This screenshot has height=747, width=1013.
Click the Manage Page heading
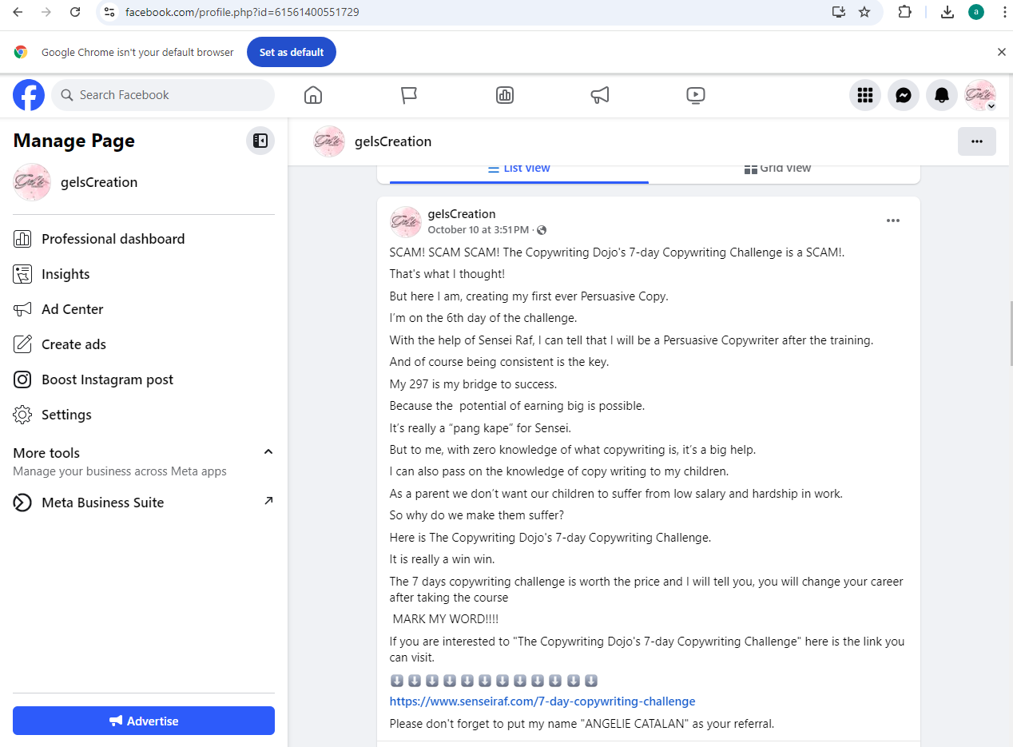(73, 141)
